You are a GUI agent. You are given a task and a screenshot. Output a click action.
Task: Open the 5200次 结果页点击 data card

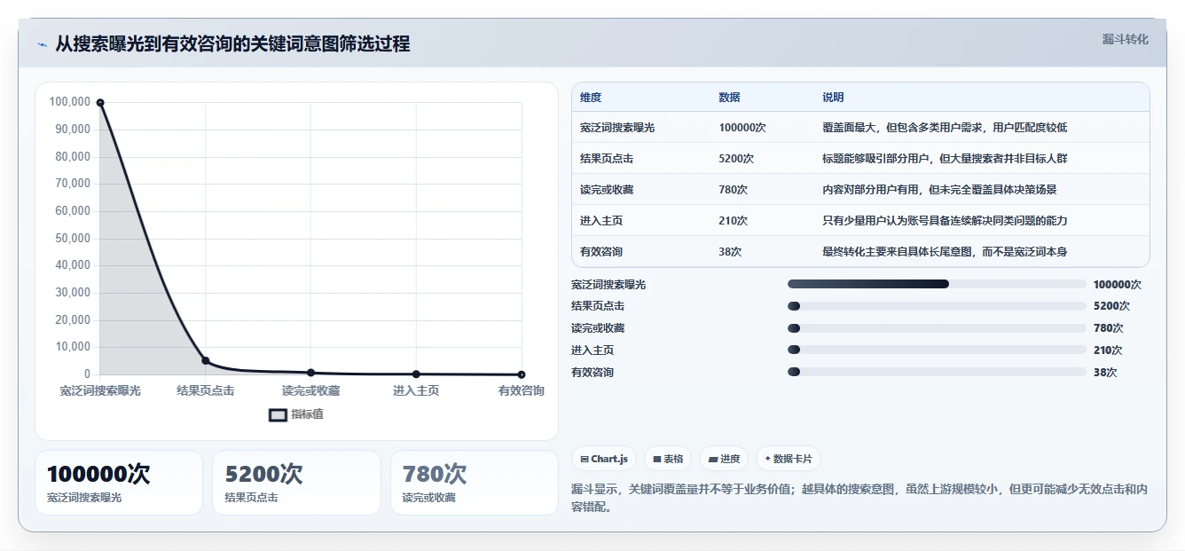(x=296, y=483)
